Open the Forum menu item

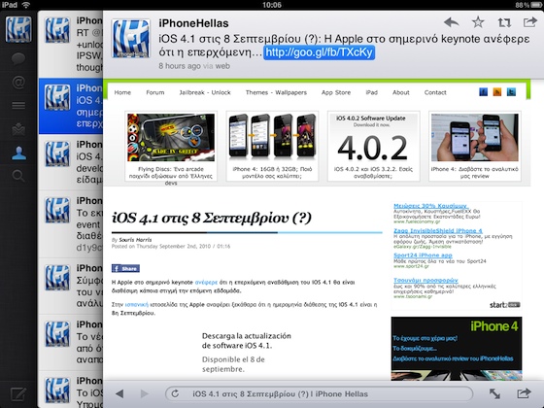point(155,92)
